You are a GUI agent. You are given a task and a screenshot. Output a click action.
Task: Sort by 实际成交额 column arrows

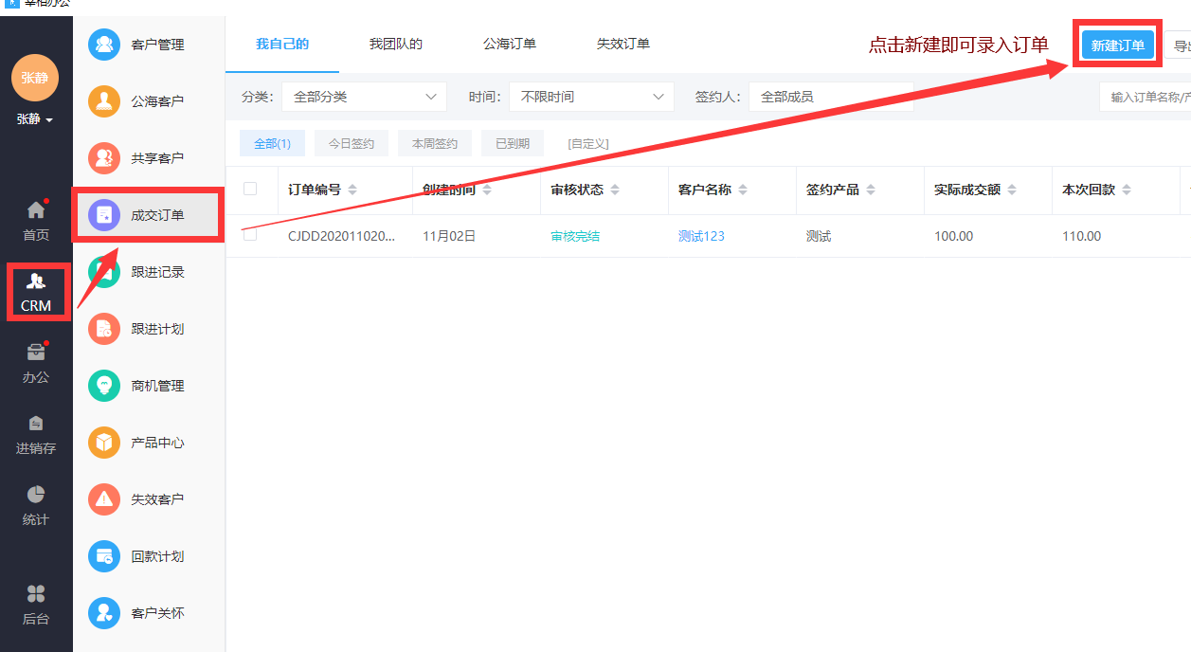click(1012, 190)
